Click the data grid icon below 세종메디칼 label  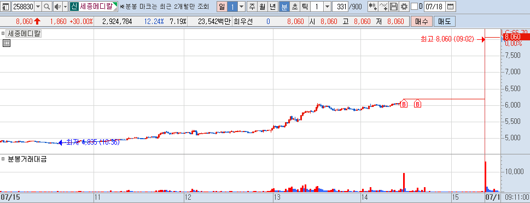coord(7,43)
